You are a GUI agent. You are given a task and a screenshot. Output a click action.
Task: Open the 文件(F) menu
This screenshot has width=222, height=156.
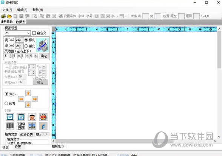[x=7, y=10]
